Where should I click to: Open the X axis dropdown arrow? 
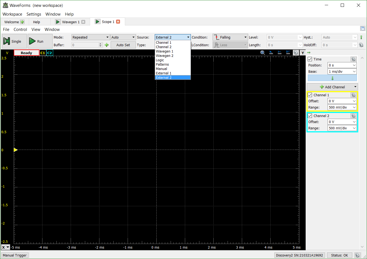point(8,247)
